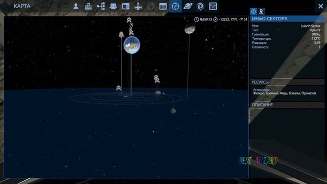Screen dimensions: 327x184
Task: Click the clock icon beside 0.659.13
Action: click(196, 19)
